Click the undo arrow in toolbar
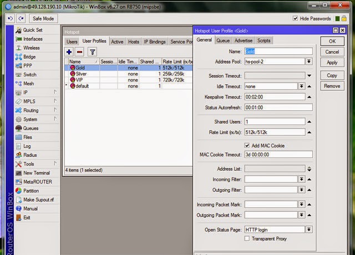This screenshot has height=255, width=355. (11, 18)
